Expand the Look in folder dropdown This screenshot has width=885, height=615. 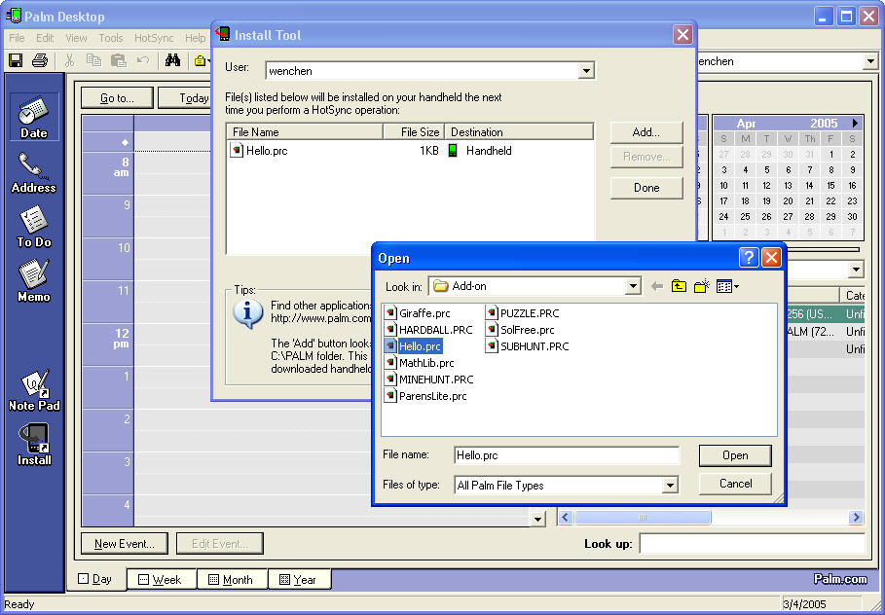[633, 286]
